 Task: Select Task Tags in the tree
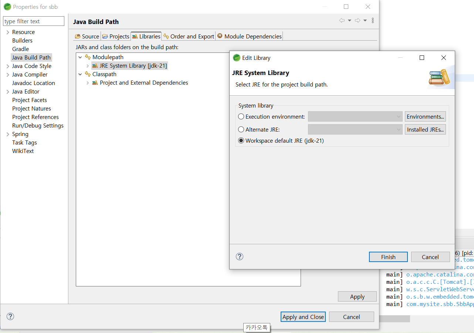[x=24, y=143]
